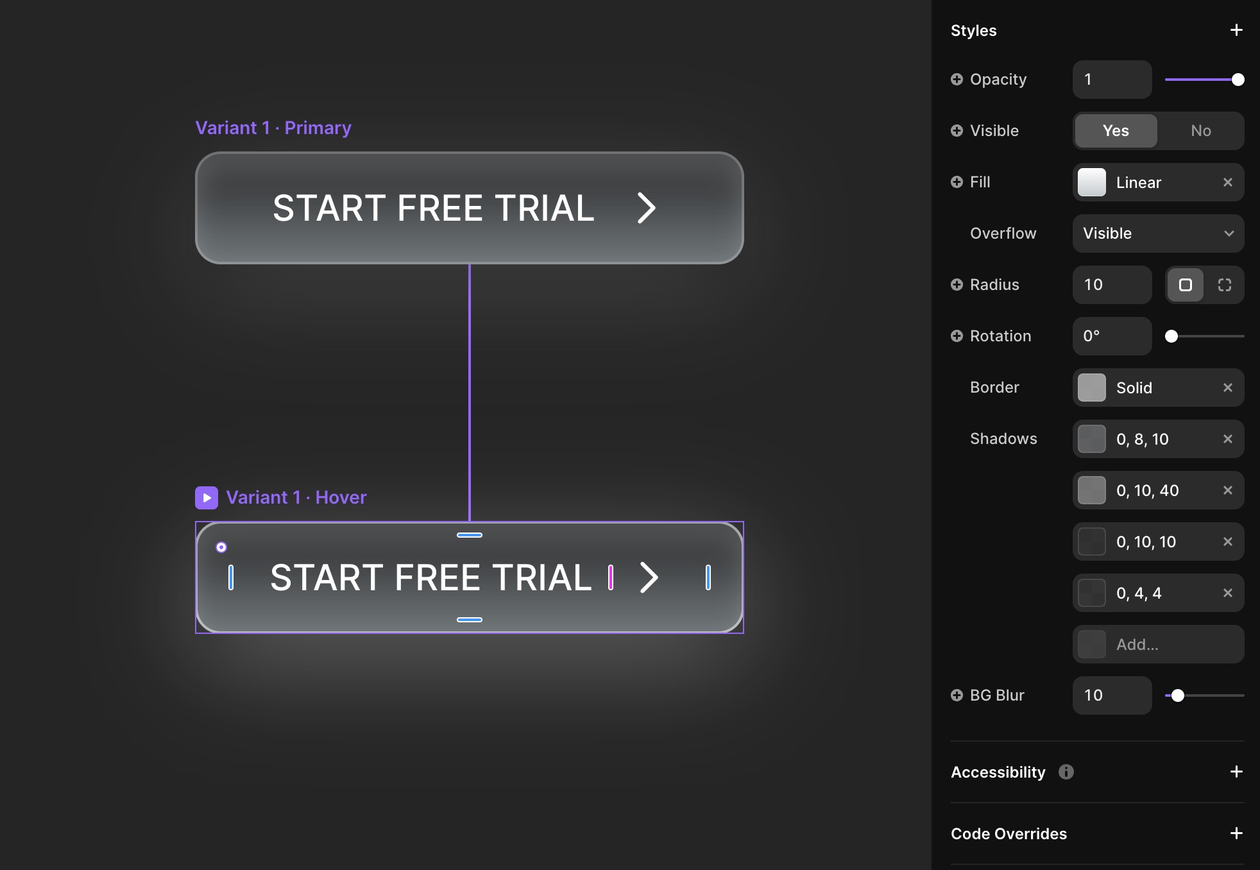
Task: Open Accessibility info icon
Action: click(1066, 772)
